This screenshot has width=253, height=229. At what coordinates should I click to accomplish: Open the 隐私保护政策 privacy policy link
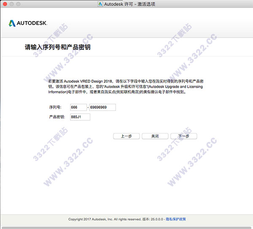tap(176, 219)
